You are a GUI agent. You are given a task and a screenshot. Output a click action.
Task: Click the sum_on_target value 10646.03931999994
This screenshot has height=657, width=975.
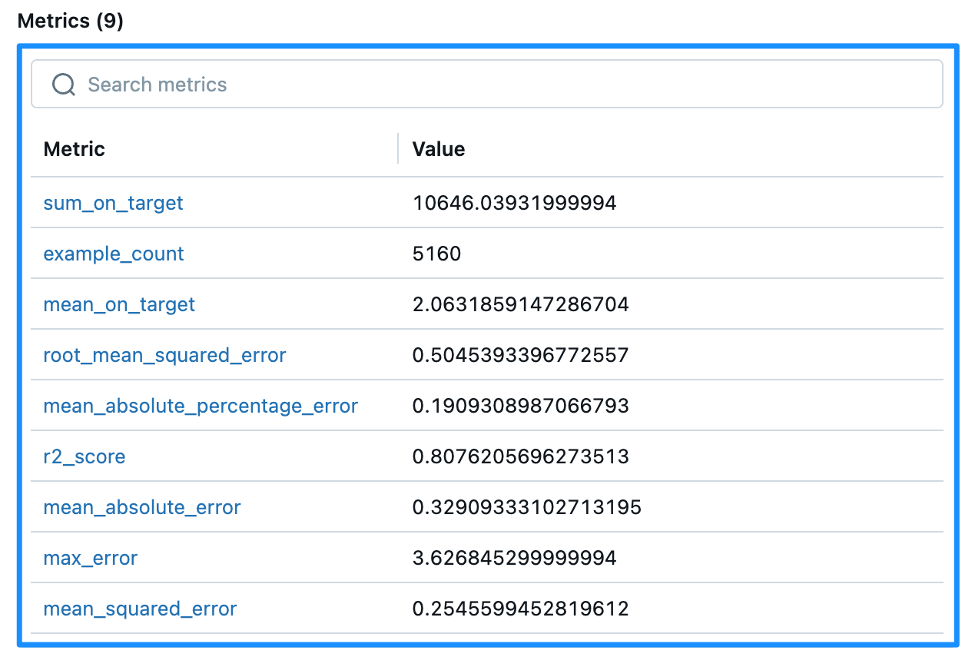click(514, 203)
